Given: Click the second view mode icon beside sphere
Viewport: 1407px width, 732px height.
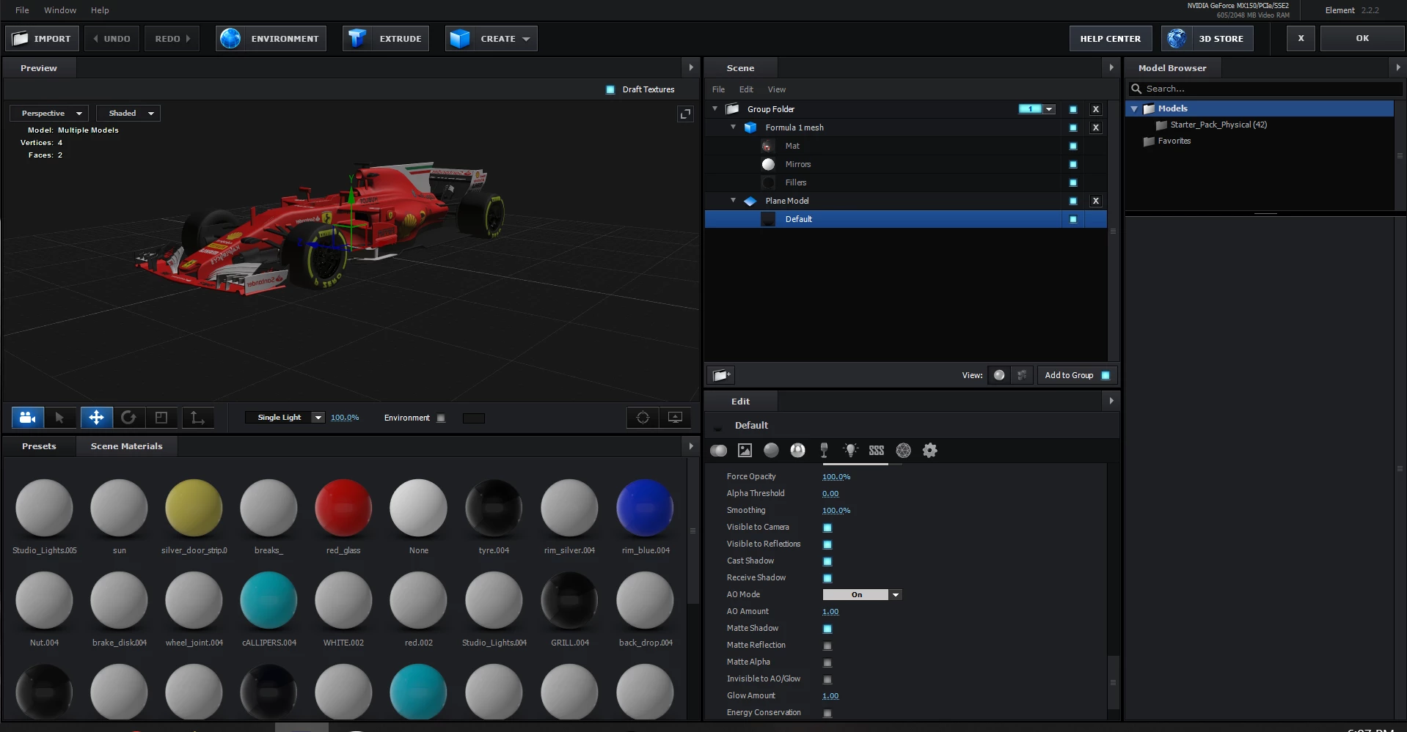Looking at the screenshot, I should click(1022, 375).
